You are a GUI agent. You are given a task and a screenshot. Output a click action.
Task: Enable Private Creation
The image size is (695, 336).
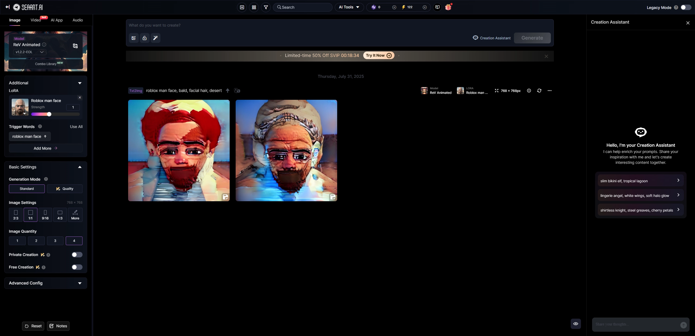click(77, 255)
